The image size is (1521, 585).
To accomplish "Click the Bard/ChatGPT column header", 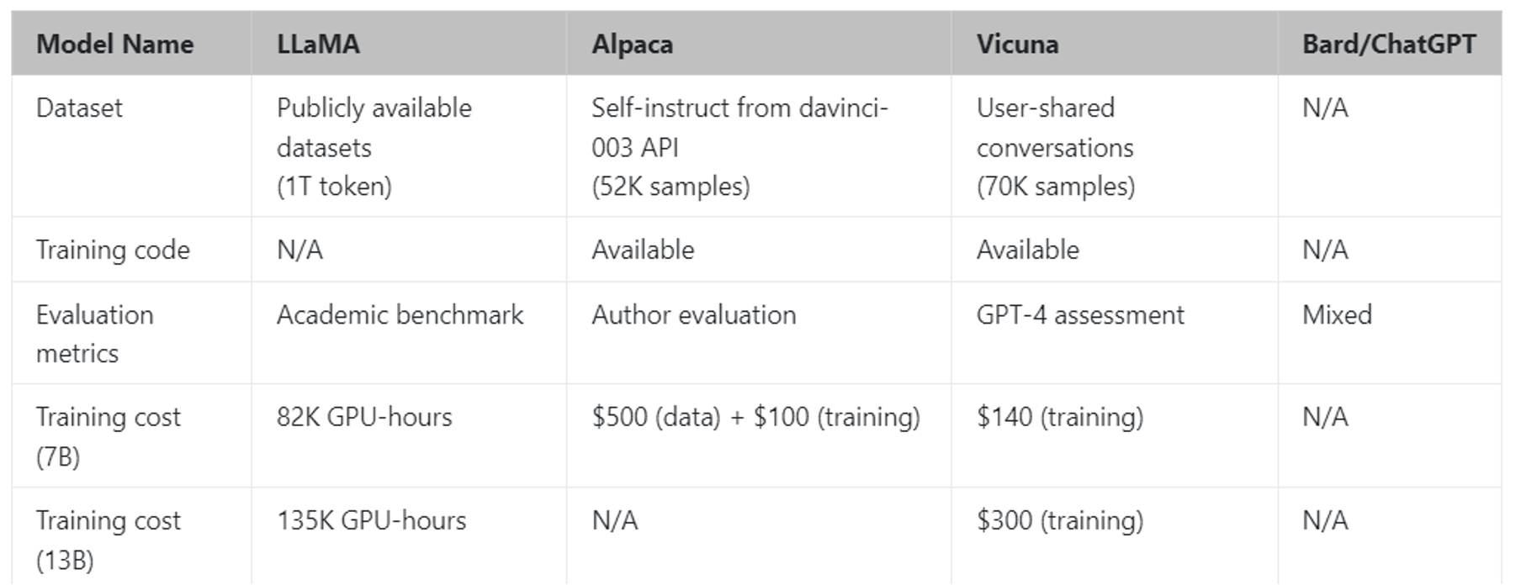I will click(x=1389, y=44).
